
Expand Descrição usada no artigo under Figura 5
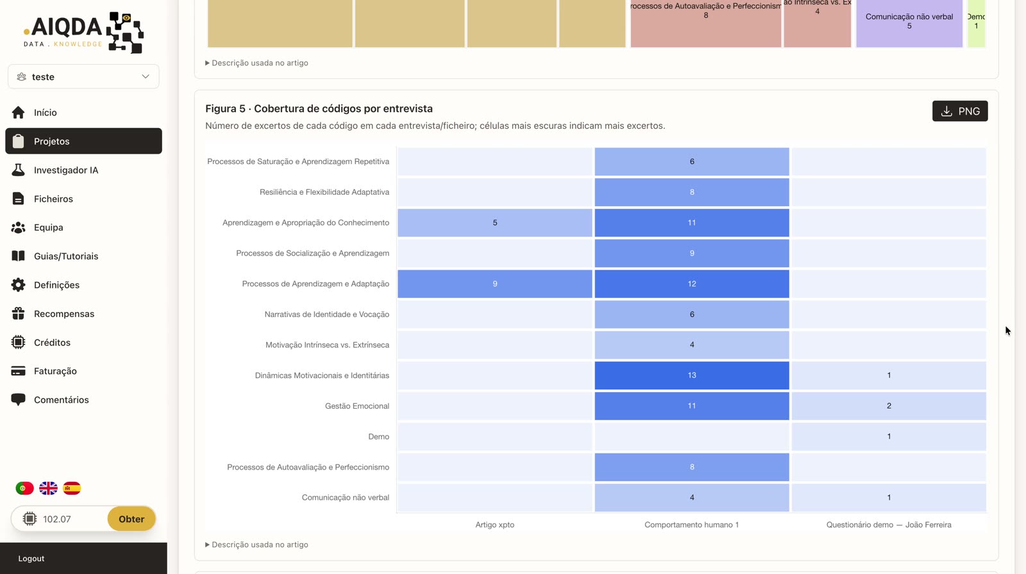pyautogui.click(x=256, y=545)
